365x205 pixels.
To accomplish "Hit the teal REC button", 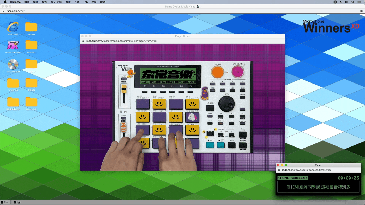I will point(210,145).
